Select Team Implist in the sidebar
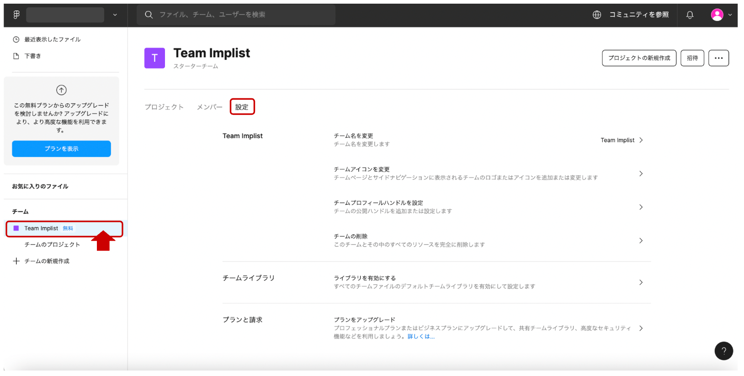 tap(64, 228)
